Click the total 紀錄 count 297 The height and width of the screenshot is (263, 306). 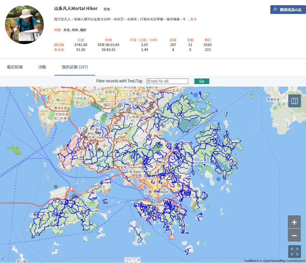tap(173, 45)
